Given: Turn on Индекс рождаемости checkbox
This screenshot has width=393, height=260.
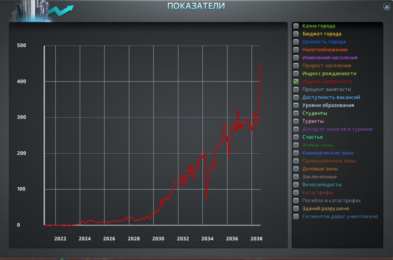Looking at the screenshot, I should [296, 73].
